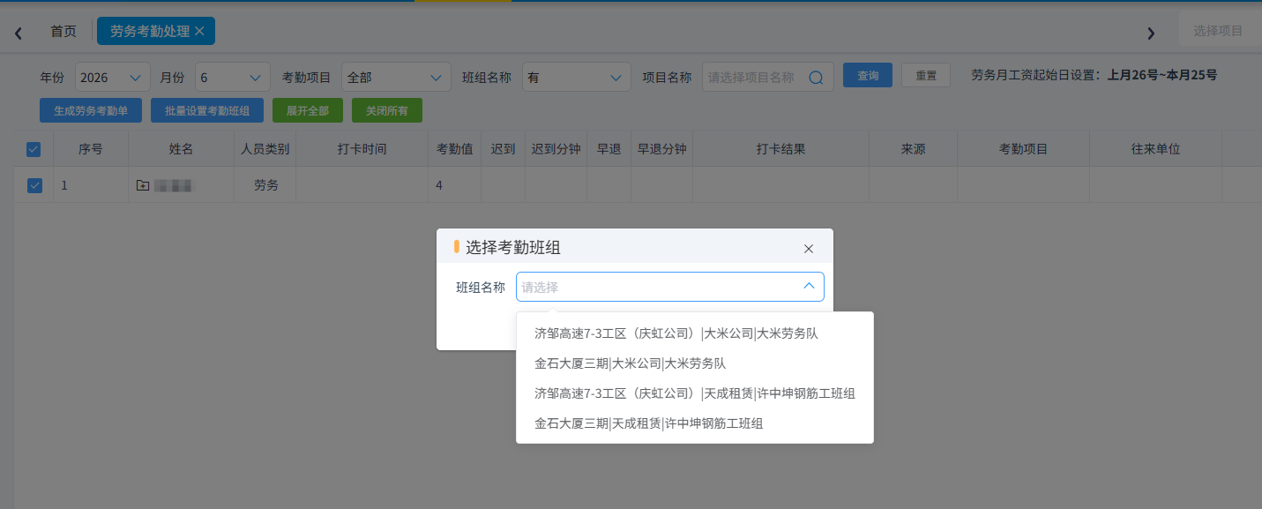This screenshot has width=1262, height=509.
Task: Click the 劳务 cell in row 1
Action: coord(265,185)
